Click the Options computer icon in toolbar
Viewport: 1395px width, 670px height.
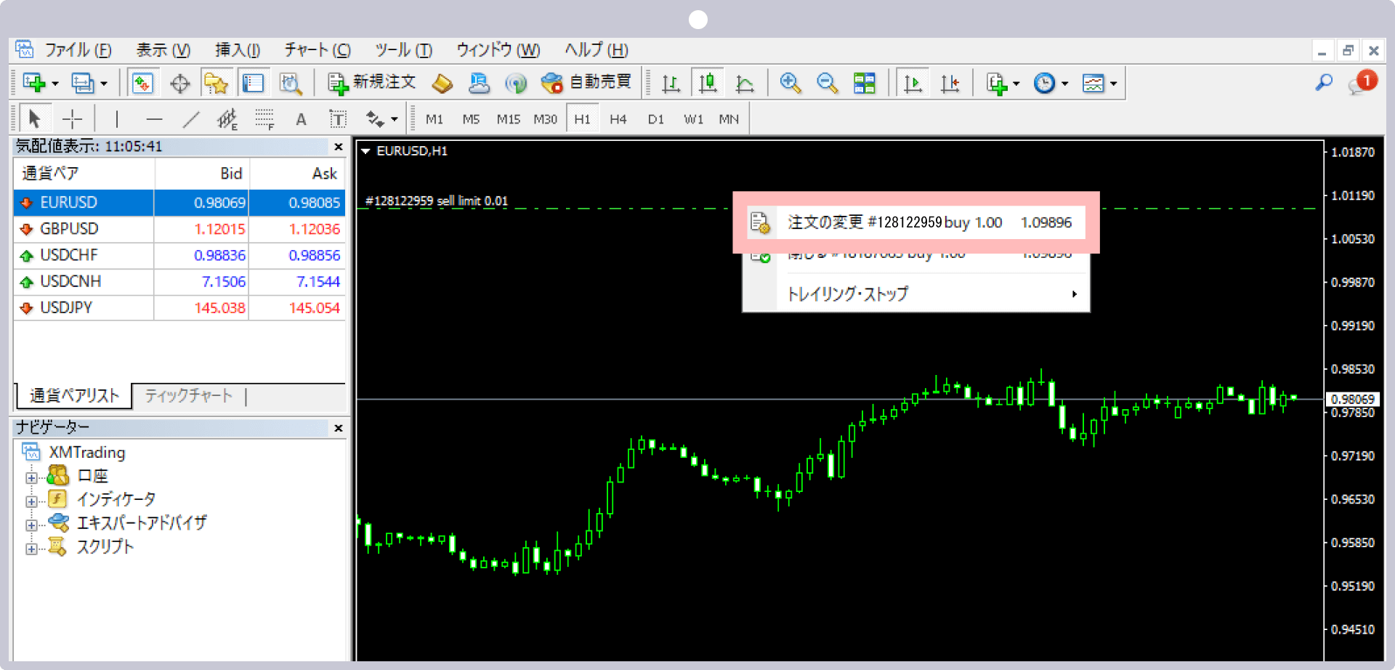[x=479, y=84]
